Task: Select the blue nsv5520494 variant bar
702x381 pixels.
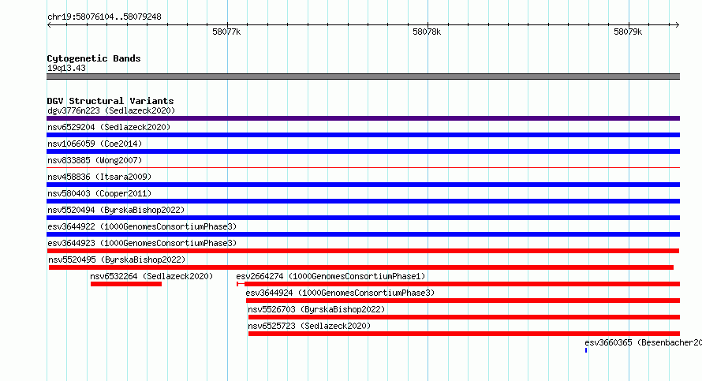Action: click(x=363, y=218)
